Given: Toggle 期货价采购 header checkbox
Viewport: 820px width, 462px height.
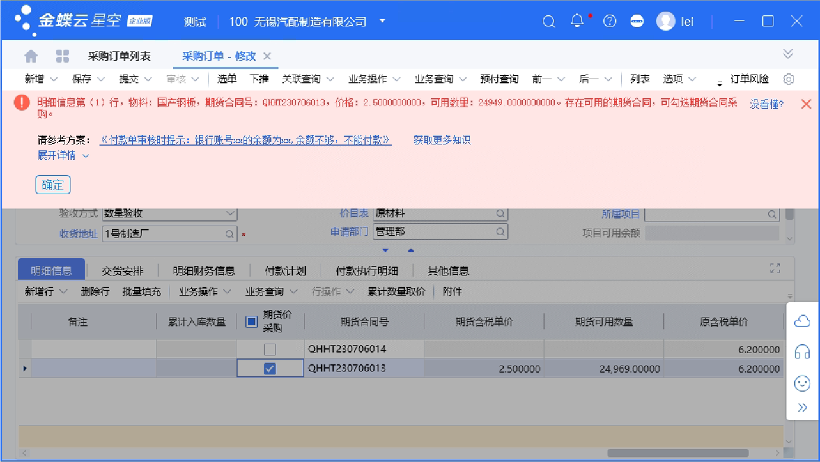Looking at the screenshot, I should (251, 321).
